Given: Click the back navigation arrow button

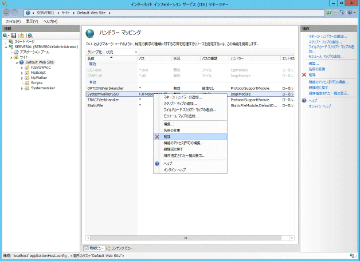Looking at the screenshot, I should pos(7,13).
